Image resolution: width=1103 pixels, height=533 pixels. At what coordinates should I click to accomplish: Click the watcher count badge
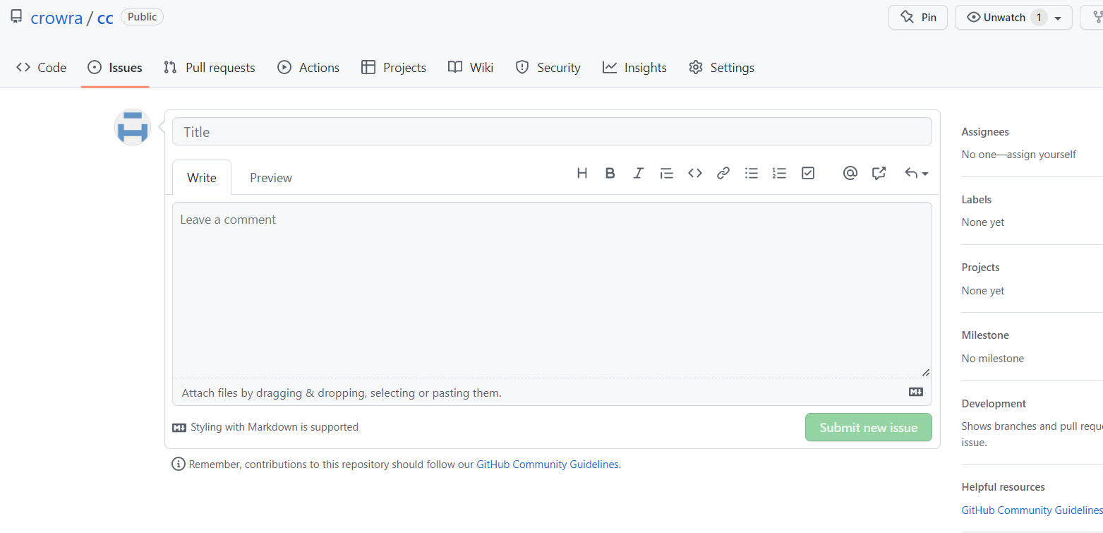coord(1039,18)
